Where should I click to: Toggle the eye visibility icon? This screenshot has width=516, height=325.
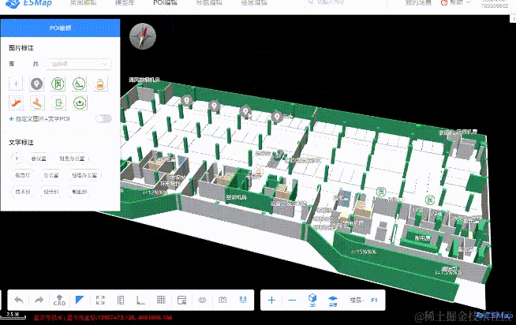202,300
